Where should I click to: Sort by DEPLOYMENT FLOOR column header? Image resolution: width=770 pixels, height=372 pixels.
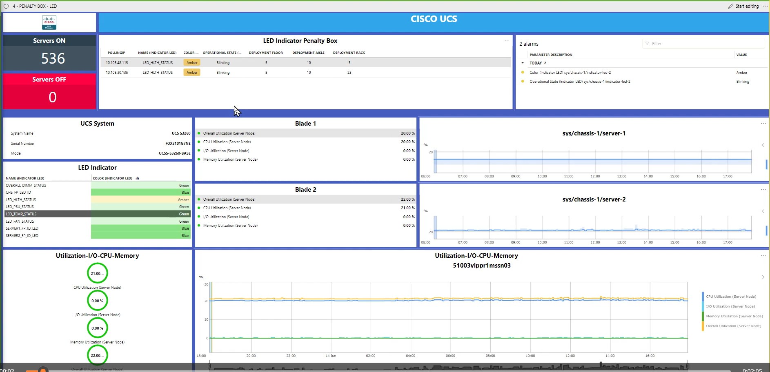click(266, 53)
